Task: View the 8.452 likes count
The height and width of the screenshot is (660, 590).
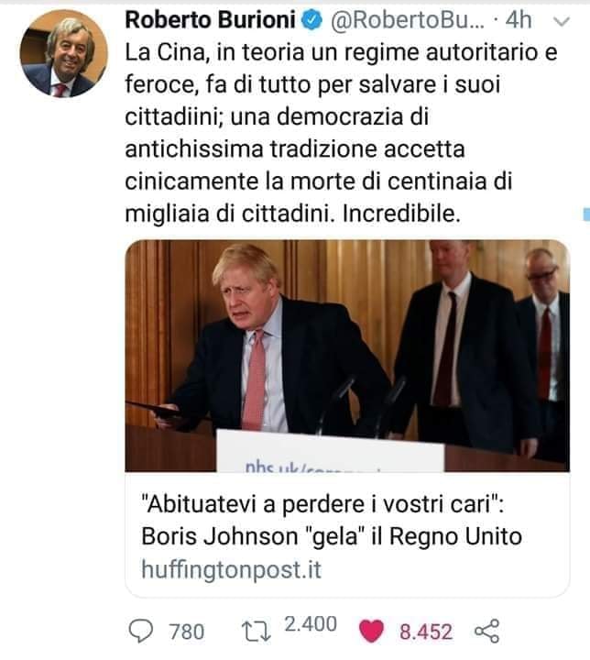Action: click(426, 632)
